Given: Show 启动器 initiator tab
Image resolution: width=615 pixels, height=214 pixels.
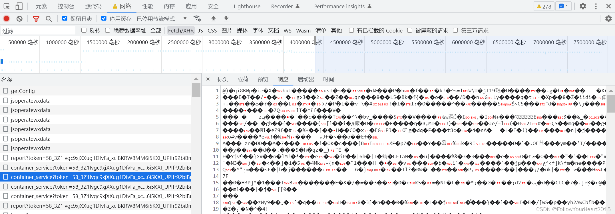Looking at the screenshot, I should point(306,79).
